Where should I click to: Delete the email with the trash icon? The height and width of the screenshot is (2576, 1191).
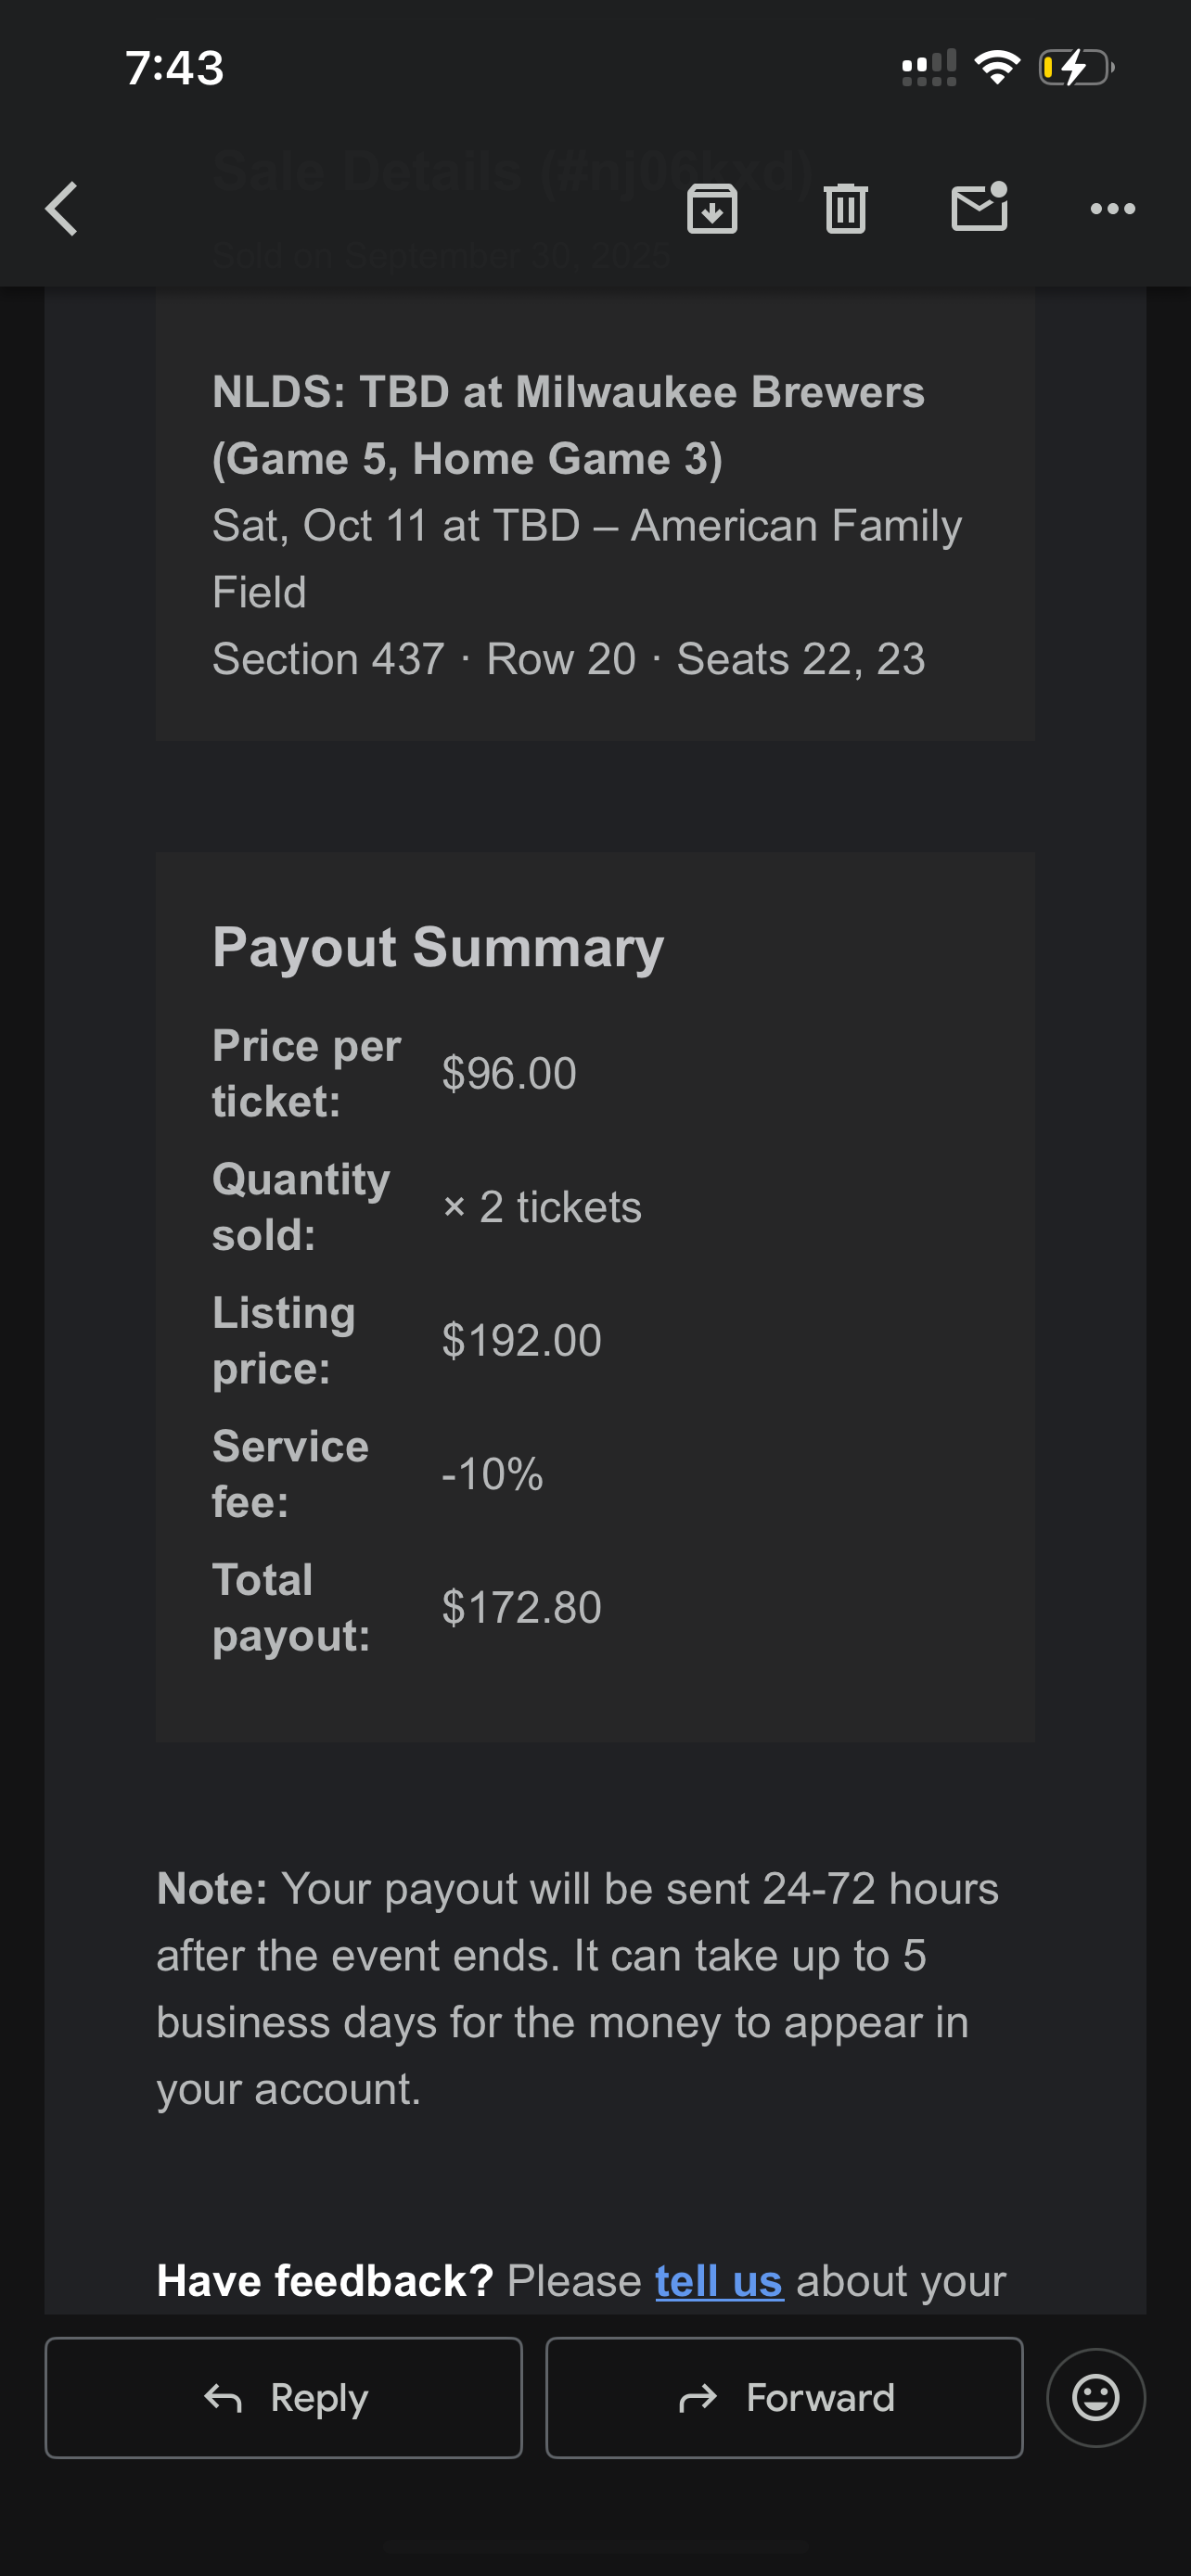coord(845,209)
